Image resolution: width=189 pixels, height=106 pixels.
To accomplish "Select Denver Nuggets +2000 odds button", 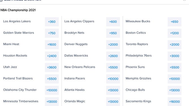I will [113, 45].
